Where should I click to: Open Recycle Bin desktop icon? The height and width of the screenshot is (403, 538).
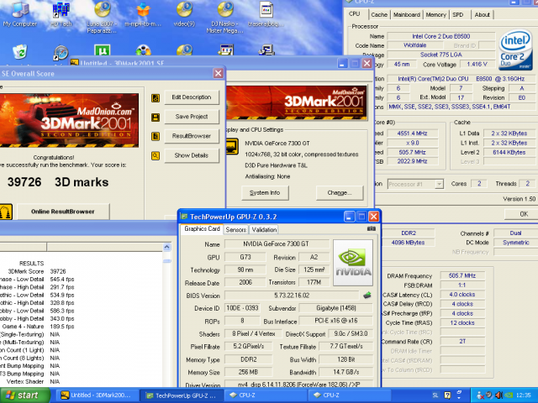(20, 52)
